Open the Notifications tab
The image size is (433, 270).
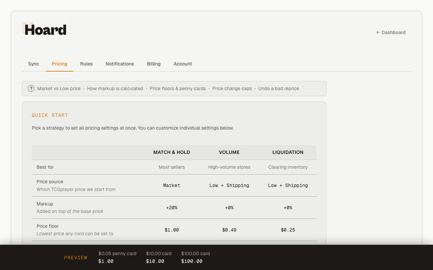120,64
